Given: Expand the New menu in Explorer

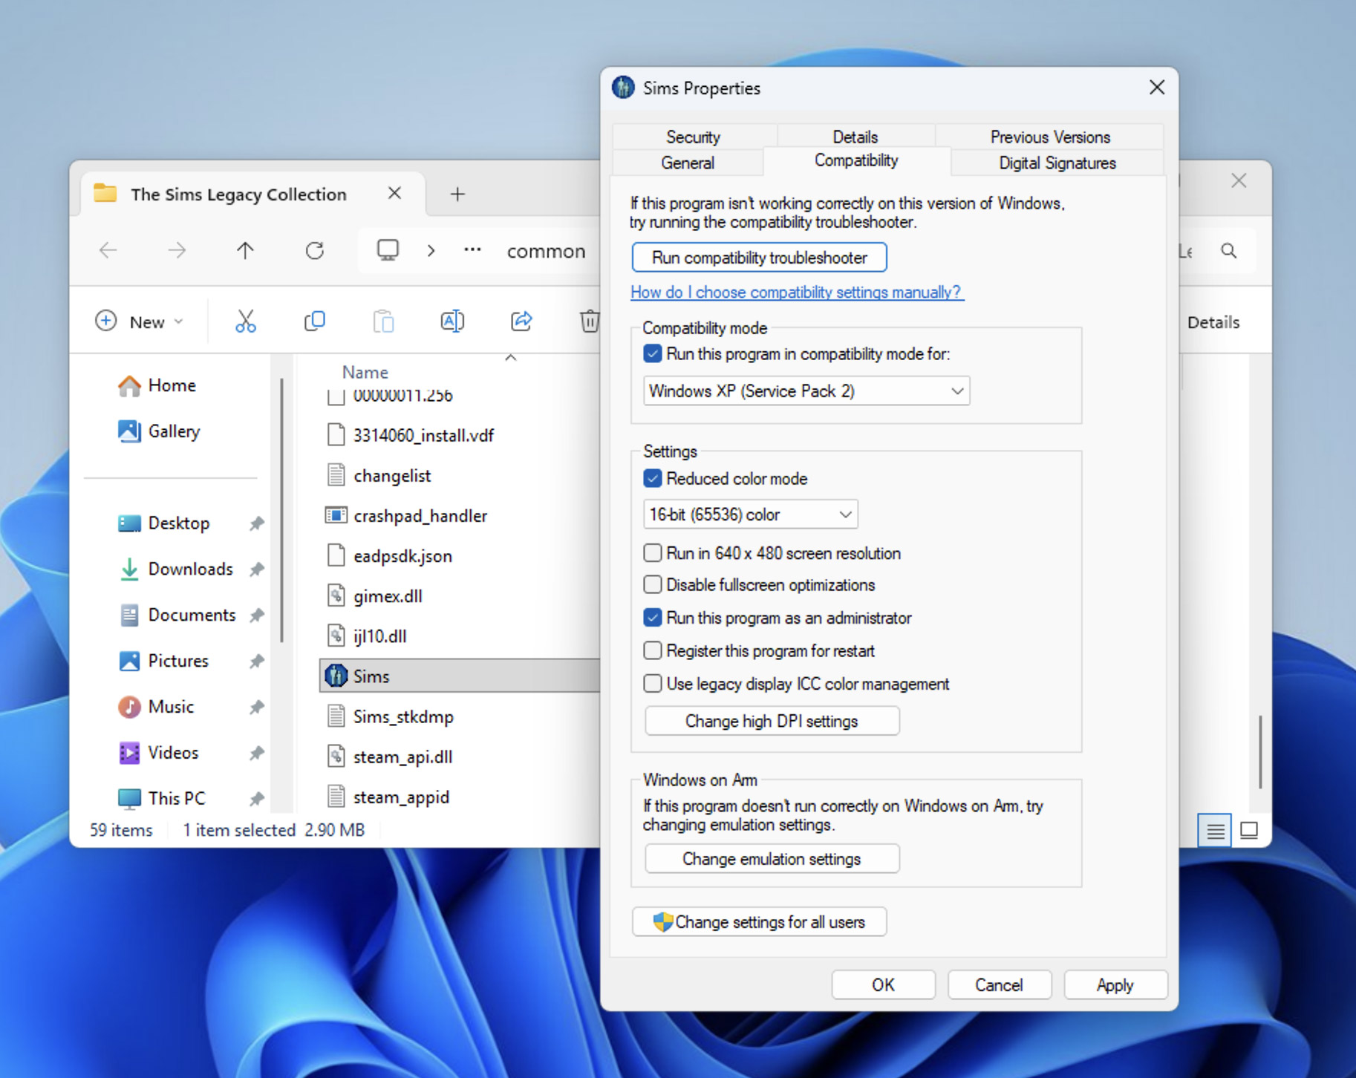Looking at the screenshot, I should point(140,321).
